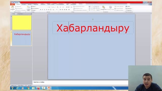Click the Increase Font Size icon
The width and height of the screenshot is (162, 91).
click(53, 7)
